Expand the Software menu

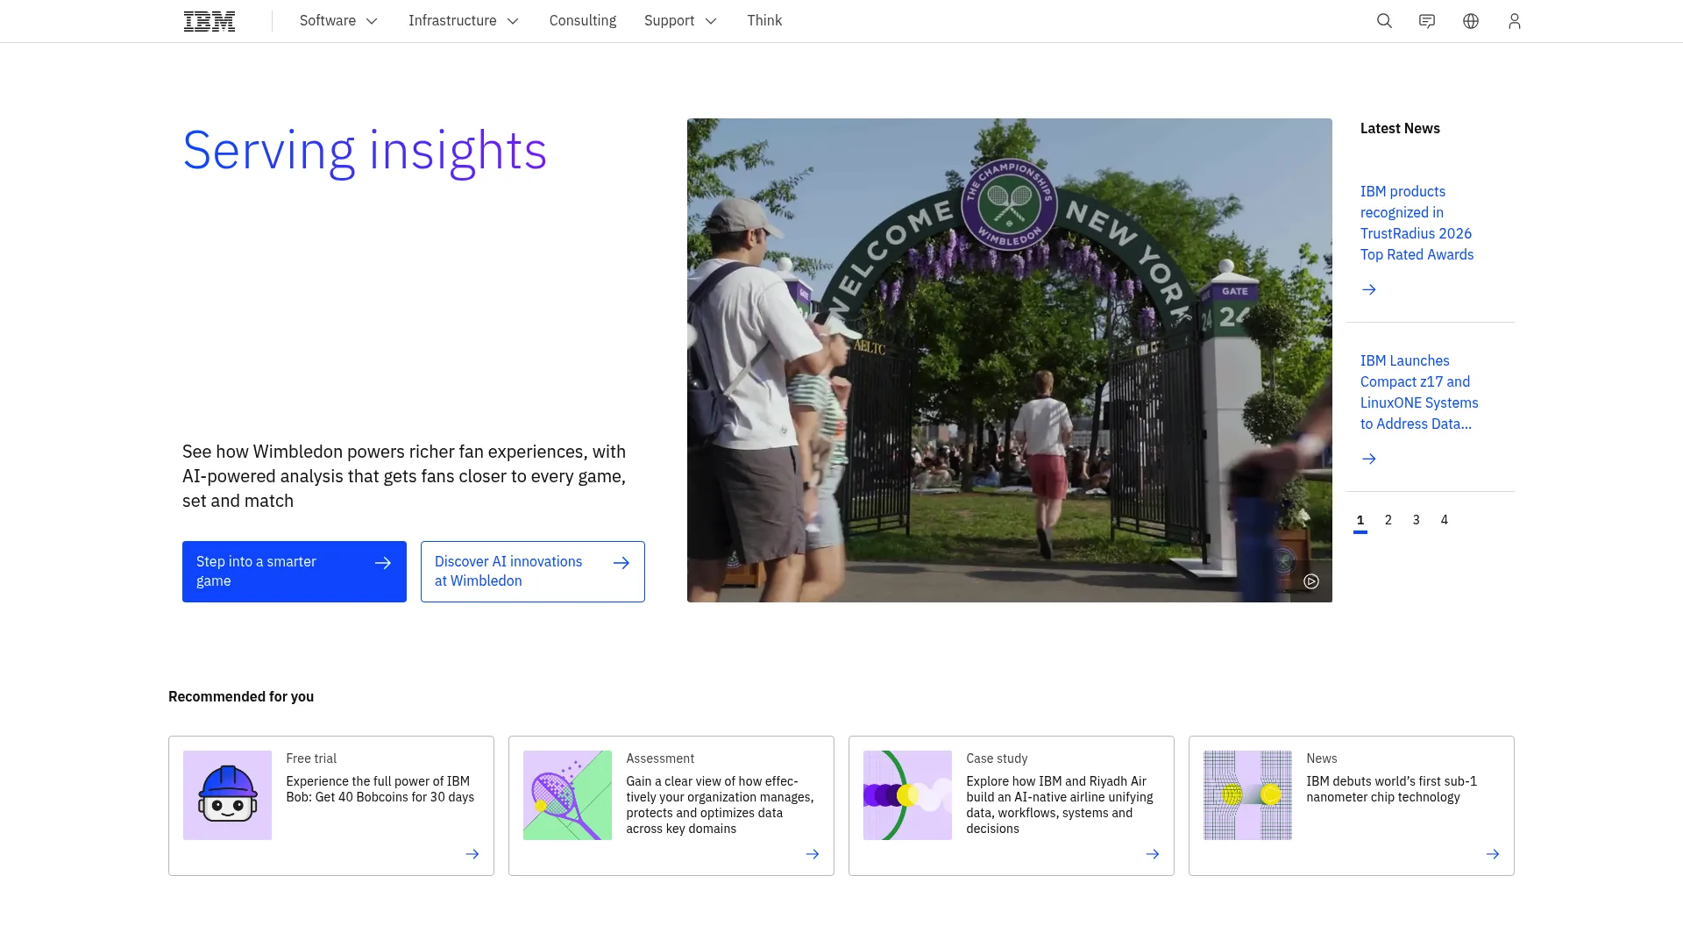point(338,21)
